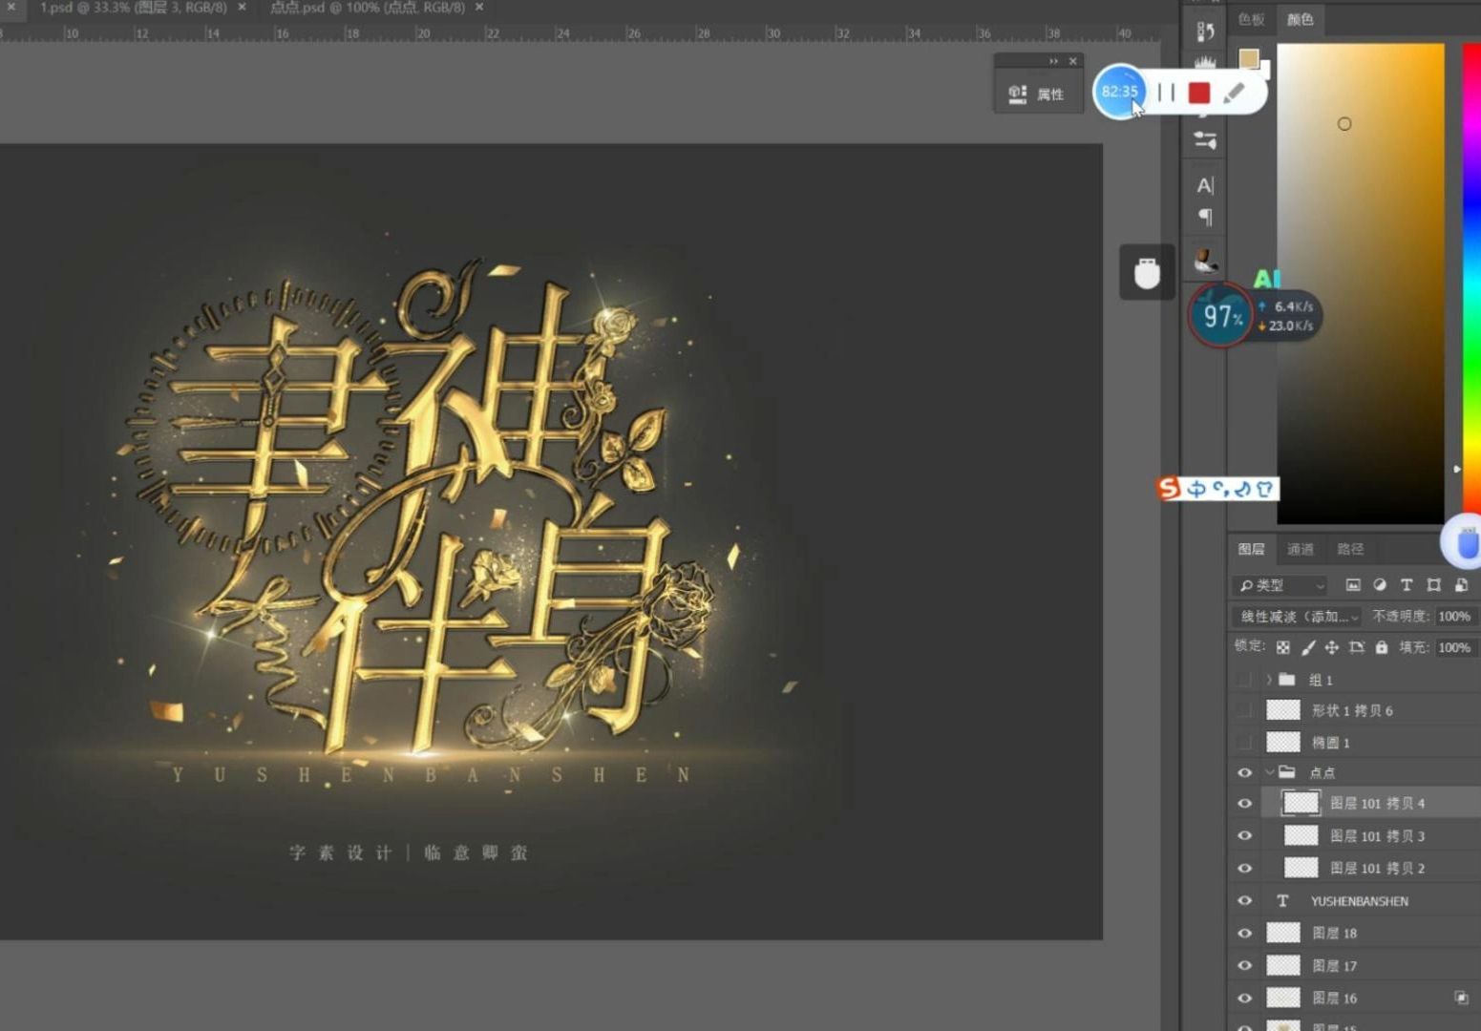Expand the 组 1 group chevron
This screenshot has width=1481, height=1031.
tap(1269, 680)
